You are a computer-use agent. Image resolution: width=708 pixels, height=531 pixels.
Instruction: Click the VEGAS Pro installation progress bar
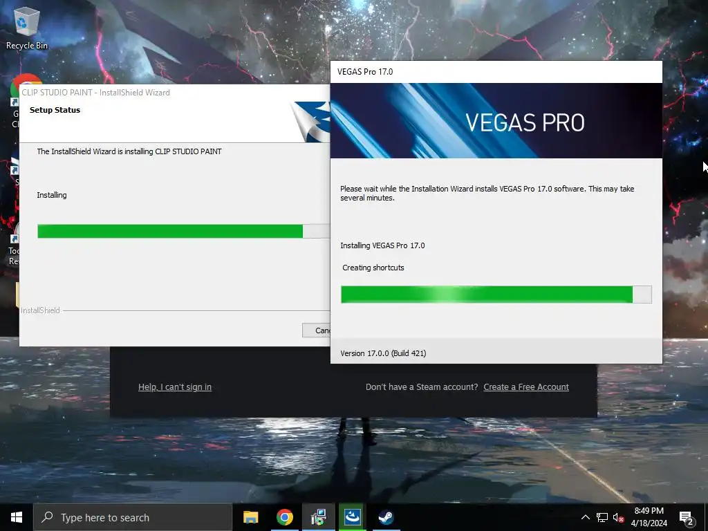click(496, 295)
